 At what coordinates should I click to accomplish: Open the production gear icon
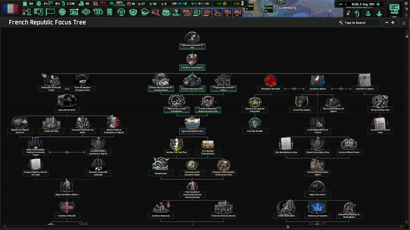tap(86, 12)
